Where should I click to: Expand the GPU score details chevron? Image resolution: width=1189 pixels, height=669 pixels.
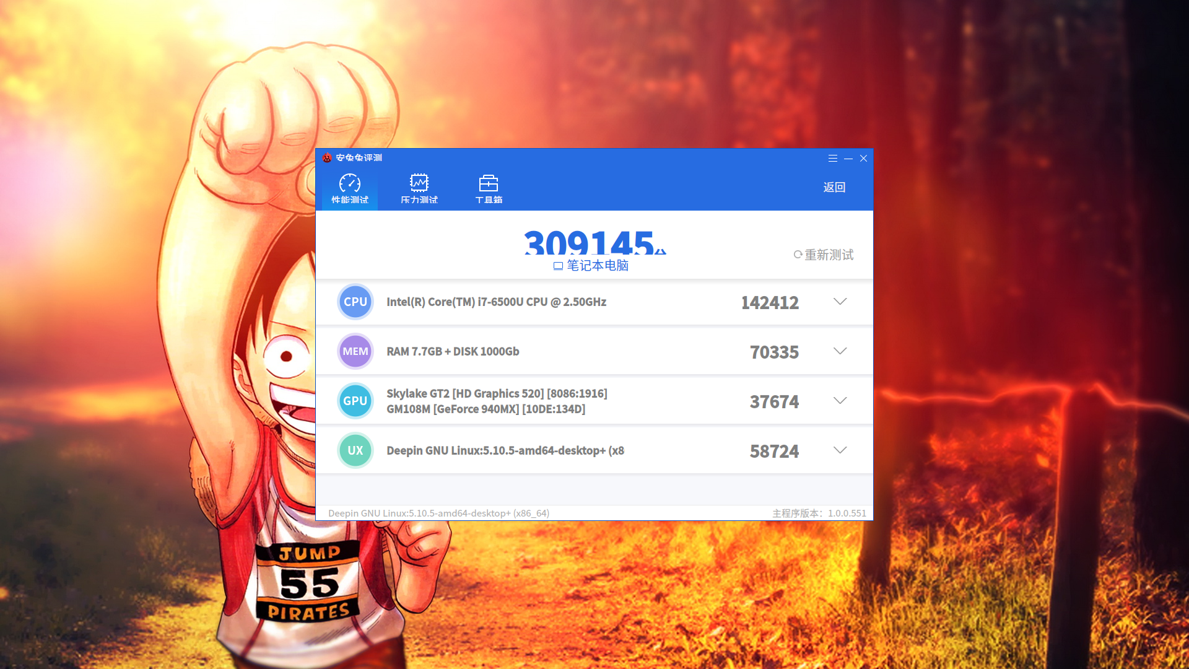840,401
